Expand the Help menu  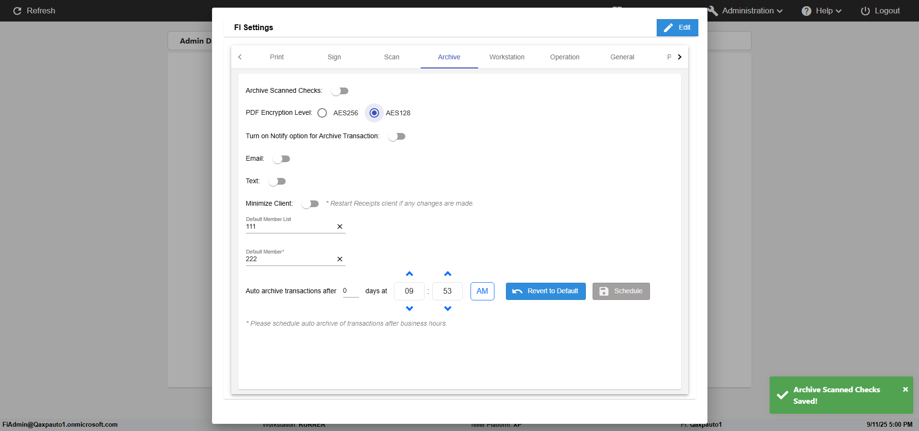(821, 11)
